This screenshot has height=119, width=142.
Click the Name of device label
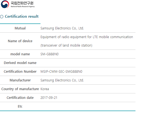tap(20, 41)
